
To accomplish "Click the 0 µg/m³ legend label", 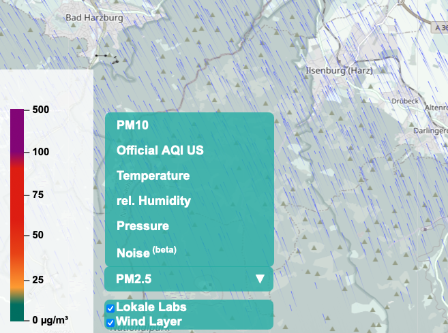I will pyautogui.click(x=50, y=319).
